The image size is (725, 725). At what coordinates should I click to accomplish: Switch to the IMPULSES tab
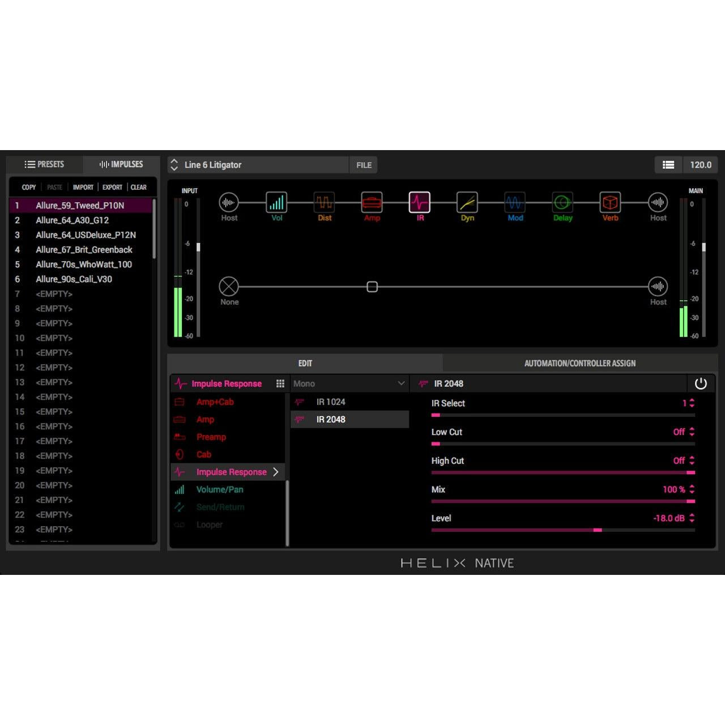121,164
